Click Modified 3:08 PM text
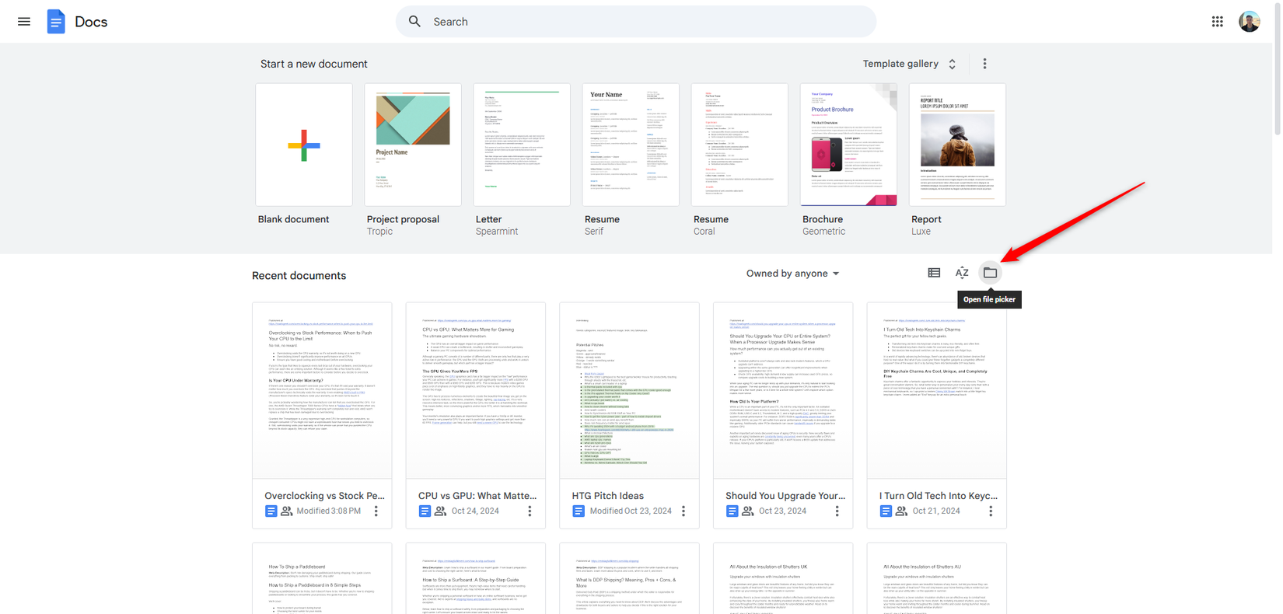This screenshot has height=614, width=1283. click(328, 511)
